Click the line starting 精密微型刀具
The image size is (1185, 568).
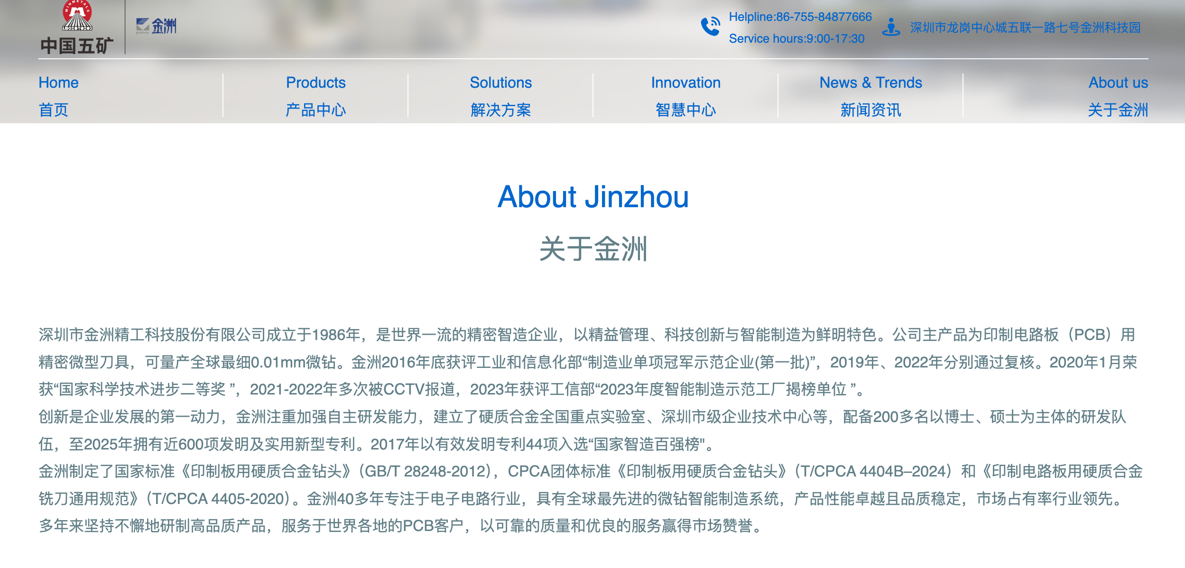click(x=588, y=362)
